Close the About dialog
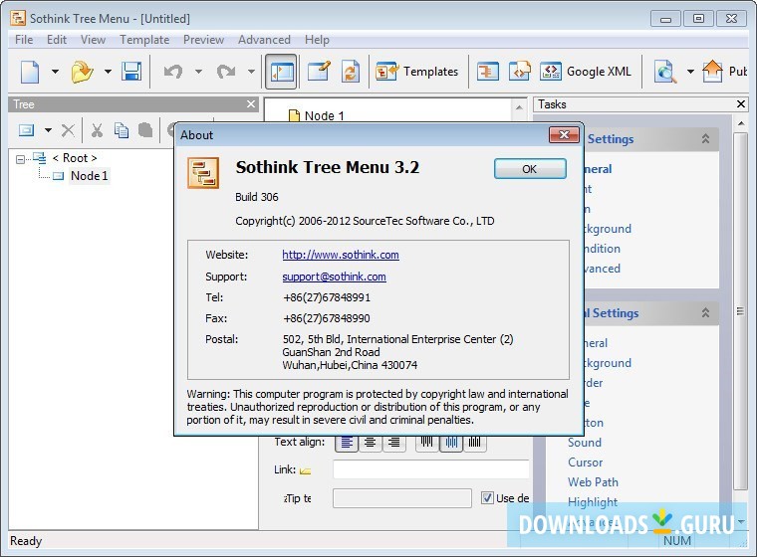Image resolution: width=757 pixels, height=557 pixels. click(x=564, y=135)
